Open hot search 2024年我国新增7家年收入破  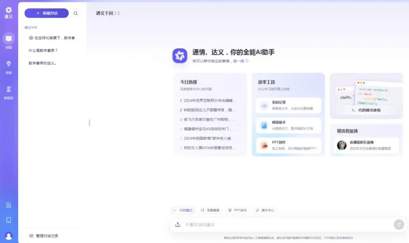[208, 138]
